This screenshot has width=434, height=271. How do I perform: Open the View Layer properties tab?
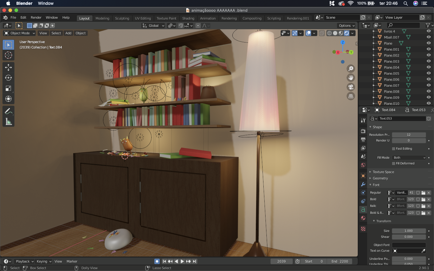(x=363, y=148)
